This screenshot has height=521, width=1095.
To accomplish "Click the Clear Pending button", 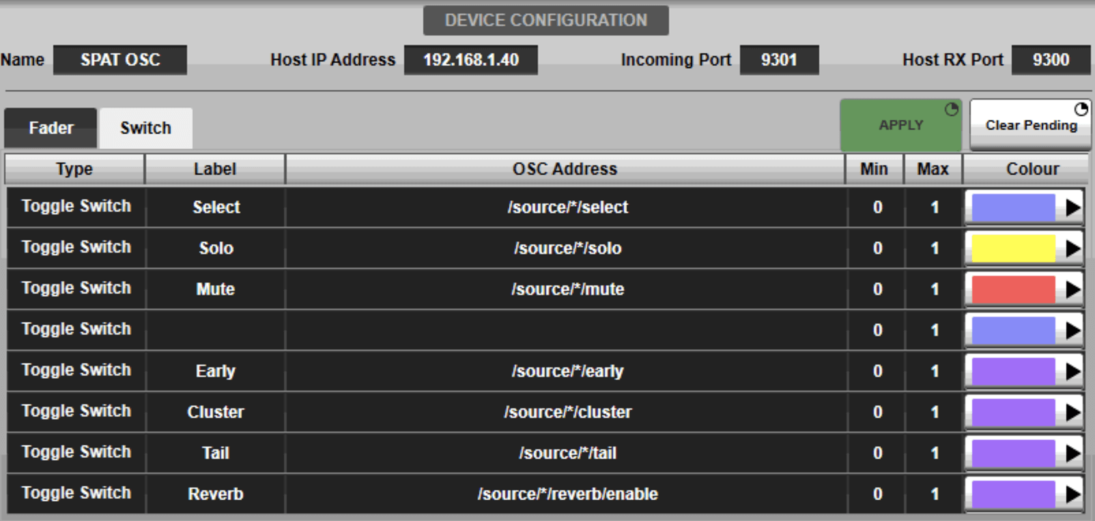I will point(1030,126).
